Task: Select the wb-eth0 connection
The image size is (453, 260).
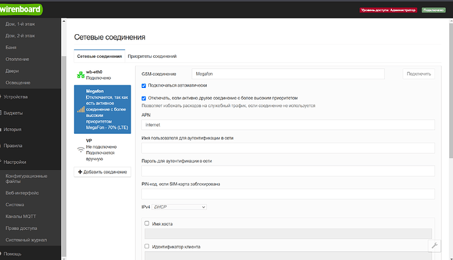Action: (x=102, y=75)
